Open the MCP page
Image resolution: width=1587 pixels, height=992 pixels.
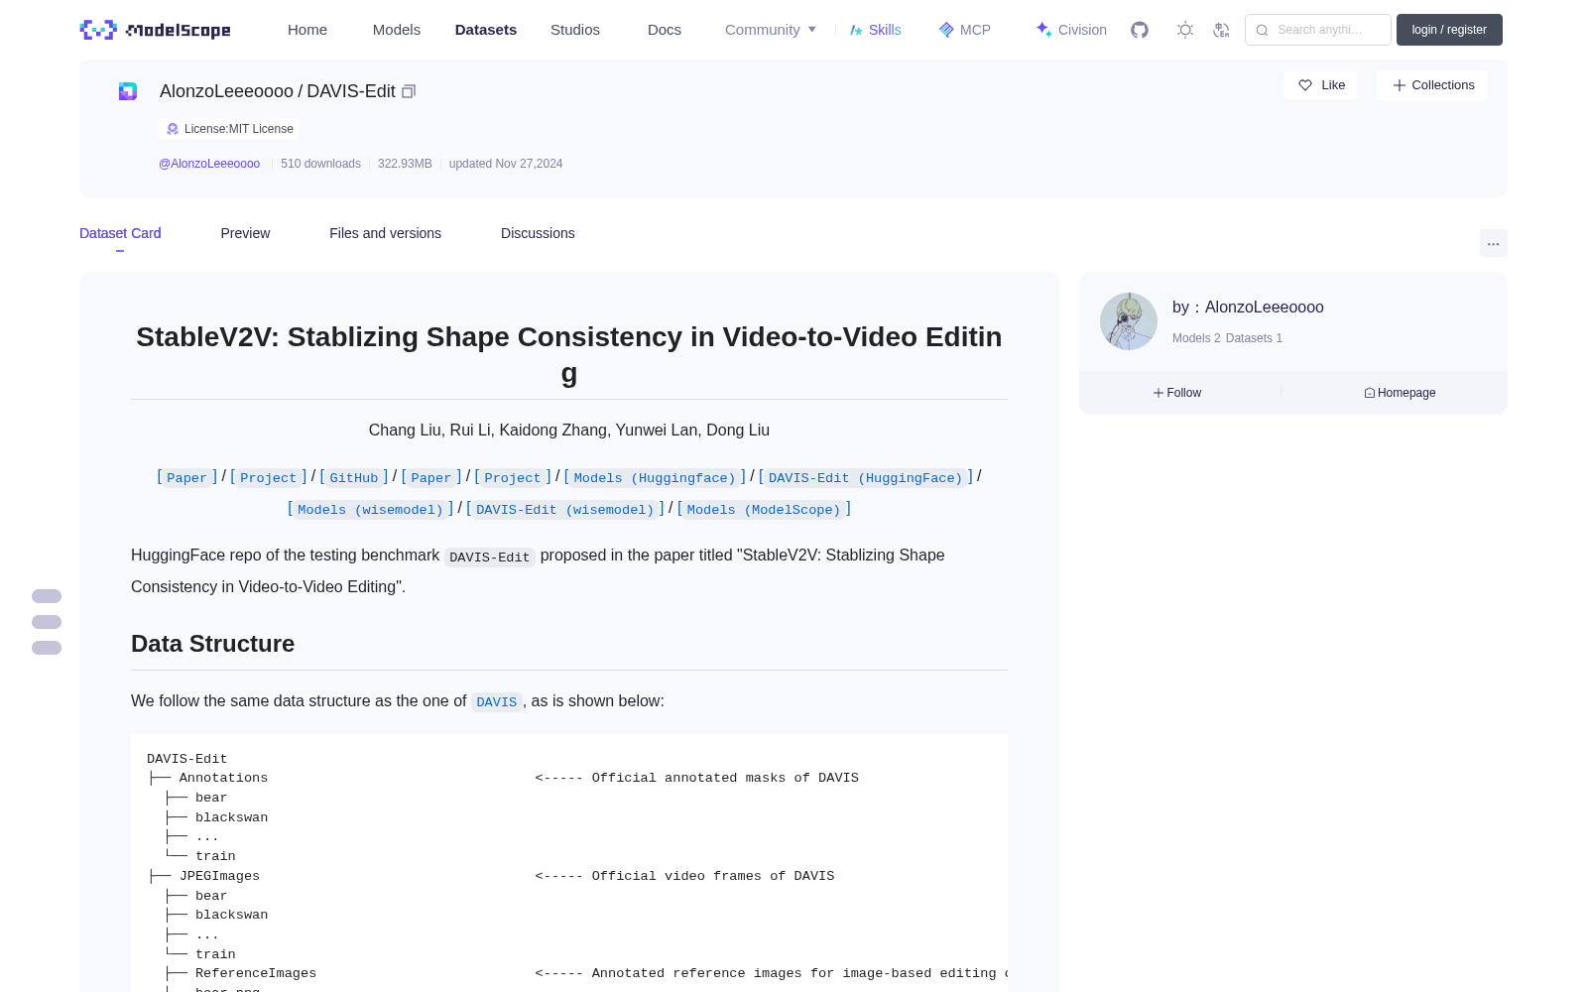965,30
